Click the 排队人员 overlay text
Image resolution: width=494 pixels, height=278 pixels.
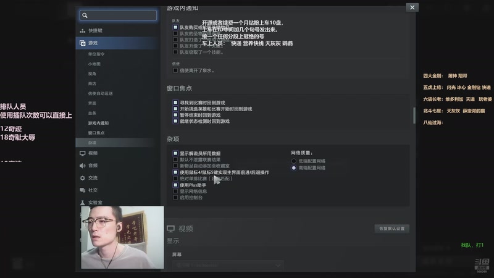(13, 106)
